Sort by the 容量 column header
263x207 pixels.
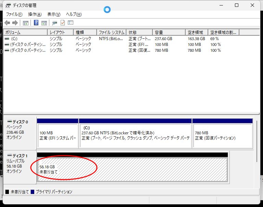click(x=169, y=32)
